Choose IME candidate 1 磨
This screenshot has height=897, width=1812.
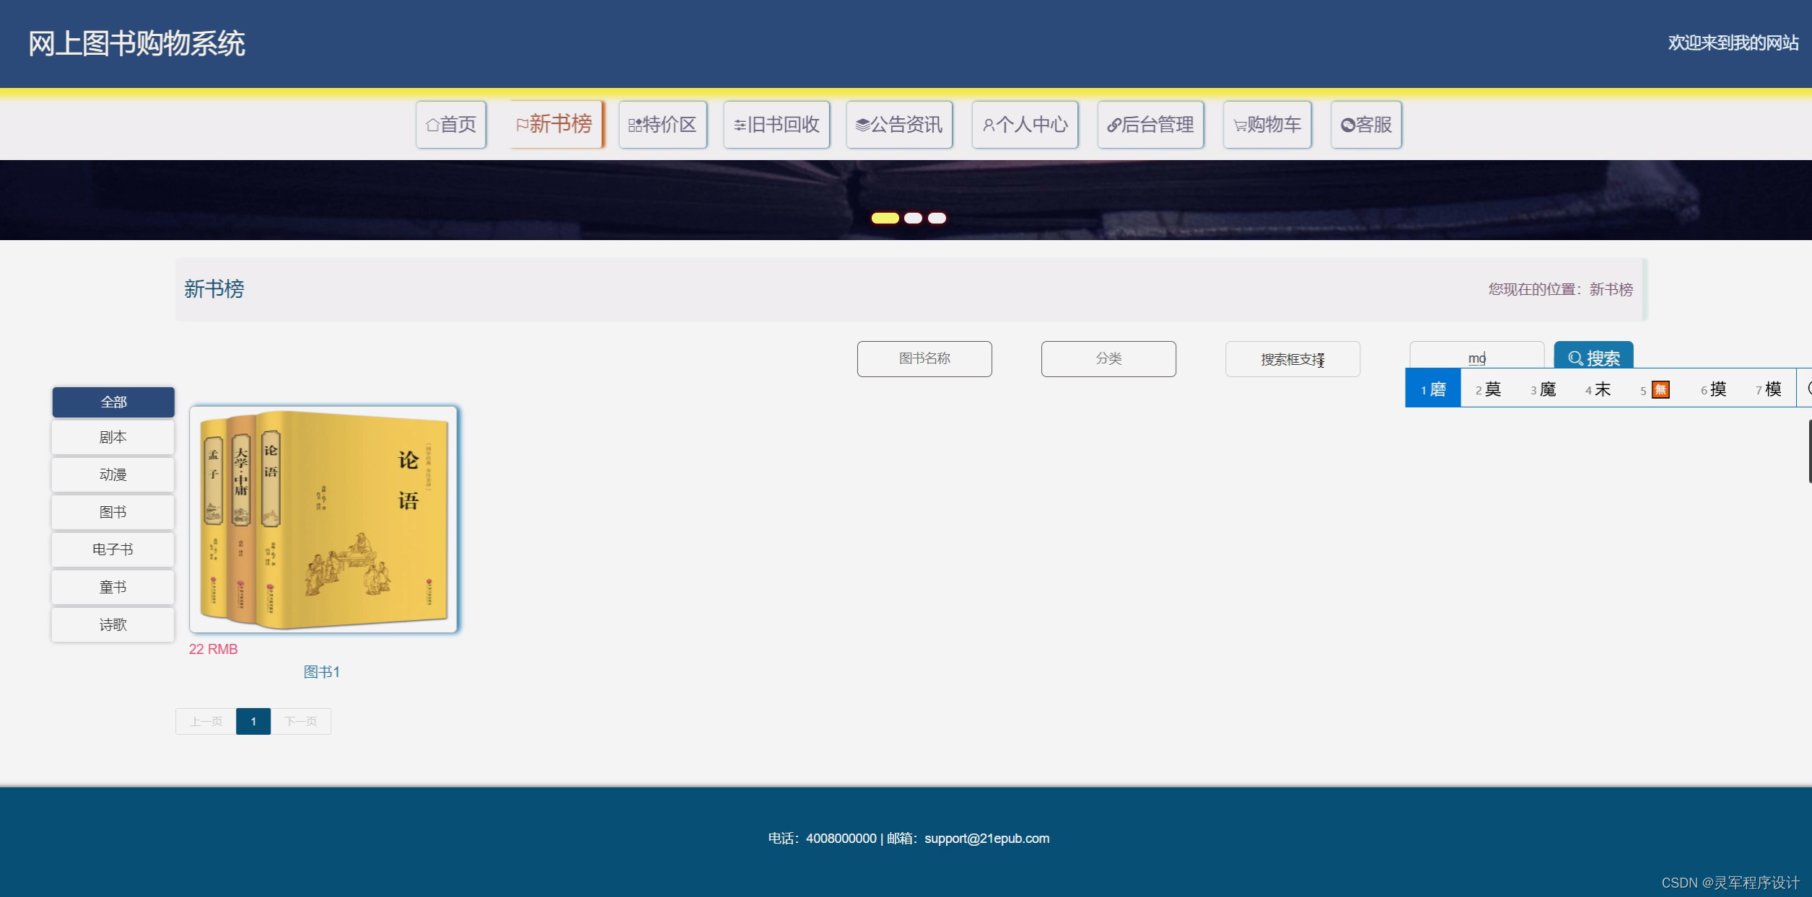[1433, 389]
